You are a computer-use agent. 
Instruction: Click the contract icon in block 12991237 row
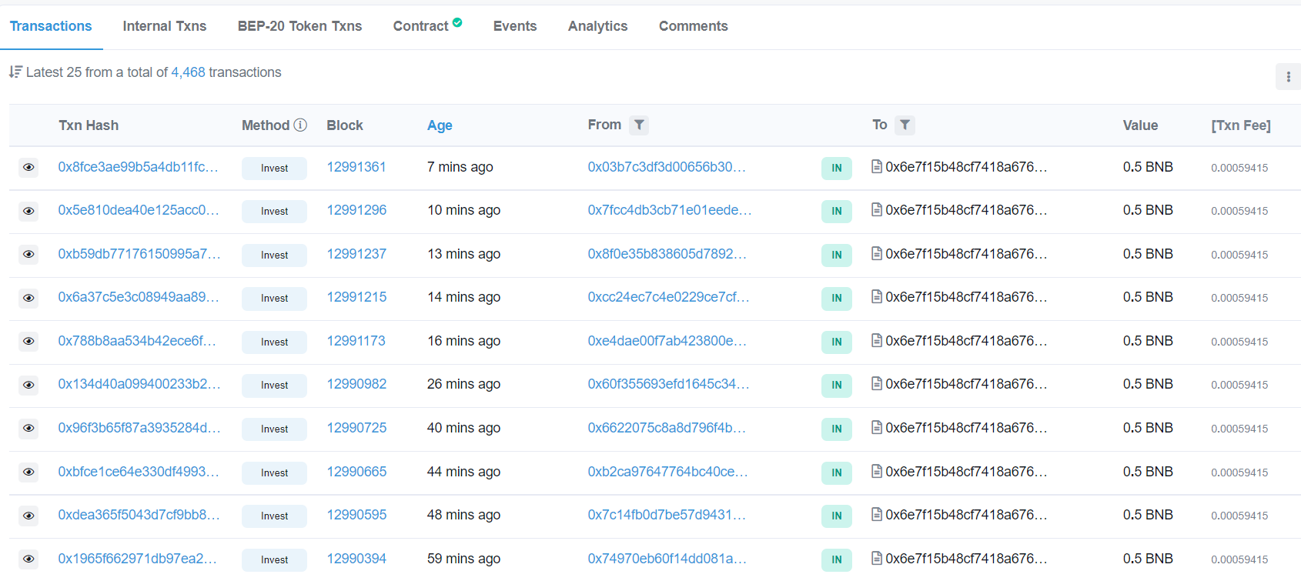point(876,253)
